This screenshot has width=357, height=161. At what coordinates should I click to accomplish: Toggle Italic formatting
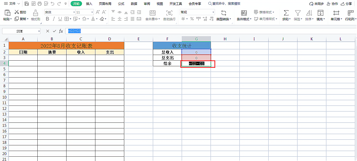click(x=54, y=19)
